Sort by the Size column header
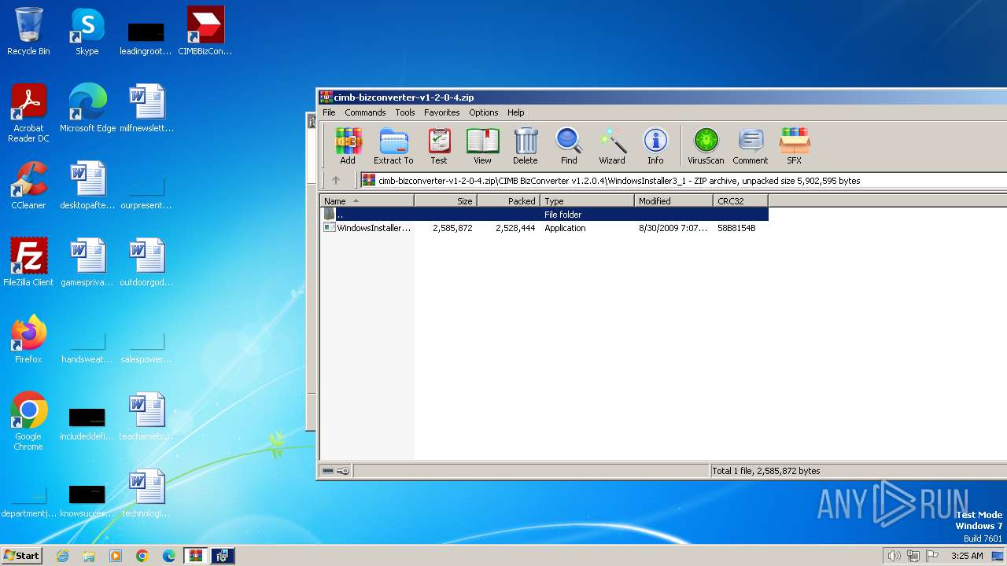This screenshot has height=566, width=1007. [x=446, y=201]
